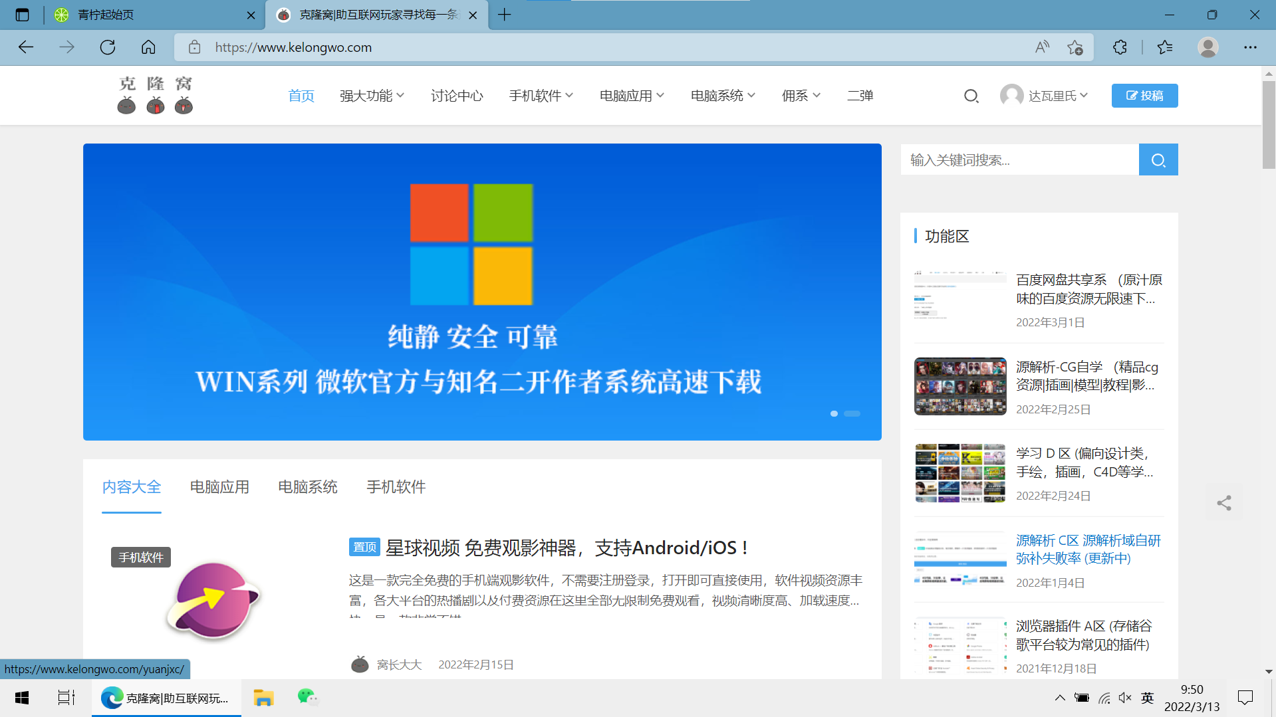
Task: Open the browser profile avatar
Action: 1208,47
